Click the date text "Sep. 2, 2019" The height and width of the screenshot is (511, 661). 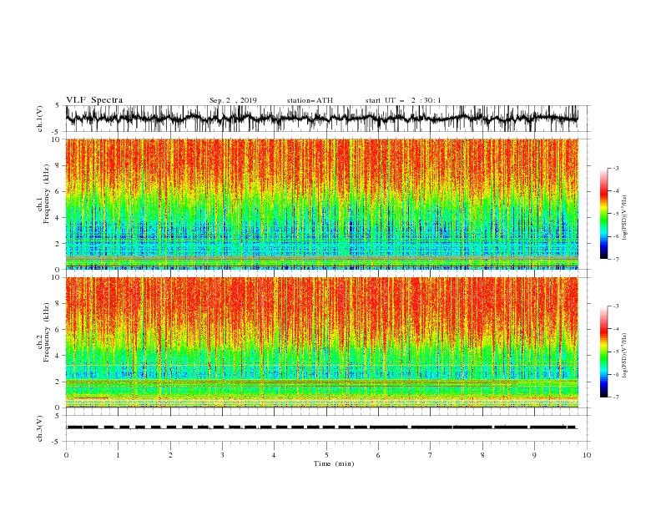point(233,100)
